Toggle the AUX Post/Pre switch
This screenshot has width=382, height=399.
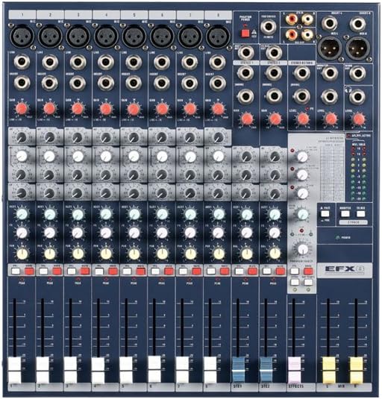[x=325, y=214]
